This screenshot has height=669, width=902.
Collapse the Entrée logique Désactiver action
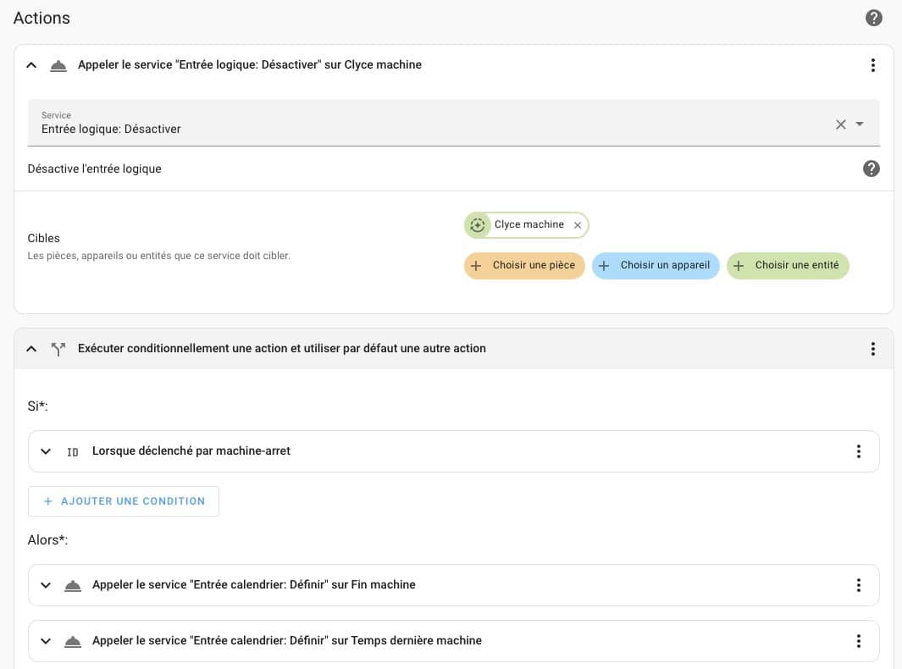[31, 65]
